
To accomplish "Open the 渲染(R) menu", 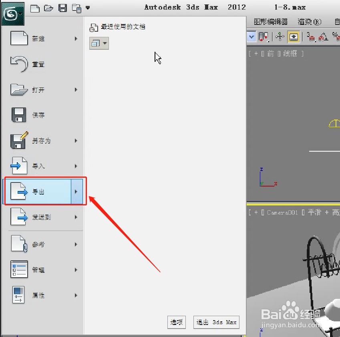I will 310,22.
